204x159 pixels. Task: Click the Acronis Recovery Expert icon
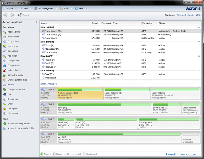pos(5,124)
